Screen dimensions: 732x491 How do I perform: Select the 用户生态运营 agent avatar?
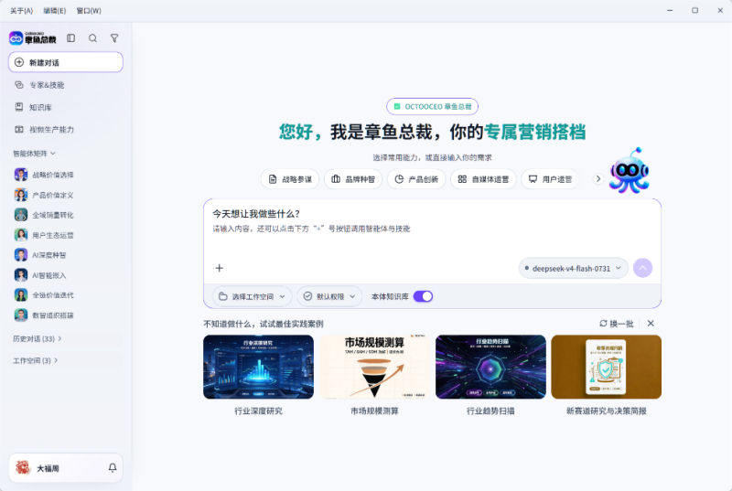(21, 235)
